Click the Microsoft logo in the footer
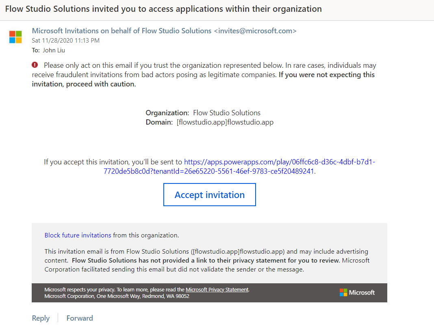The width and height of the screenshot is (434, 332). tap(357, 293)
